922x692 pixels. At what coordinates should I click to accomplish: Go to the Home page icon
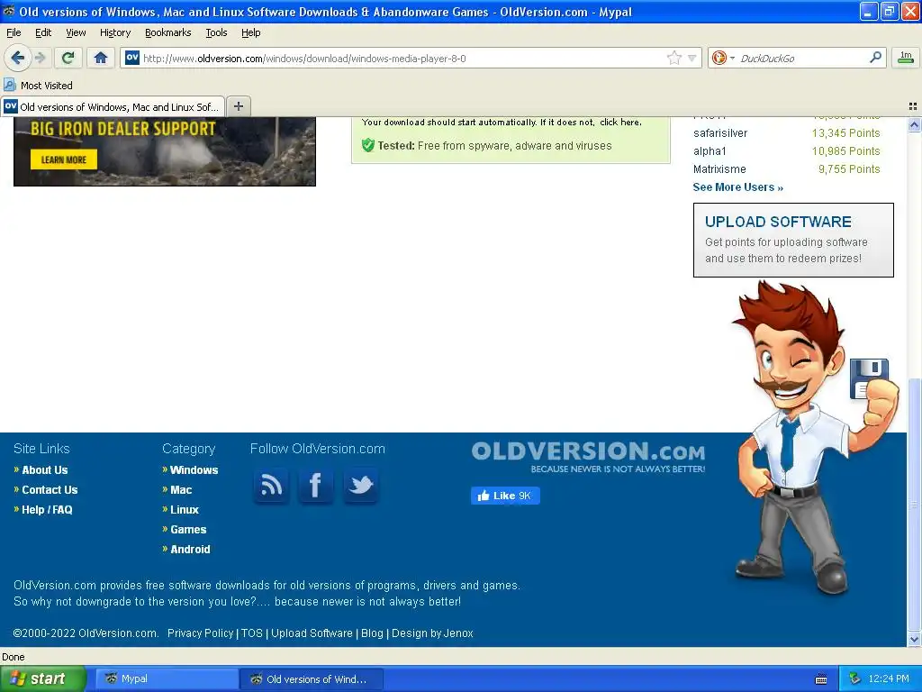click(x=101, y=58)
